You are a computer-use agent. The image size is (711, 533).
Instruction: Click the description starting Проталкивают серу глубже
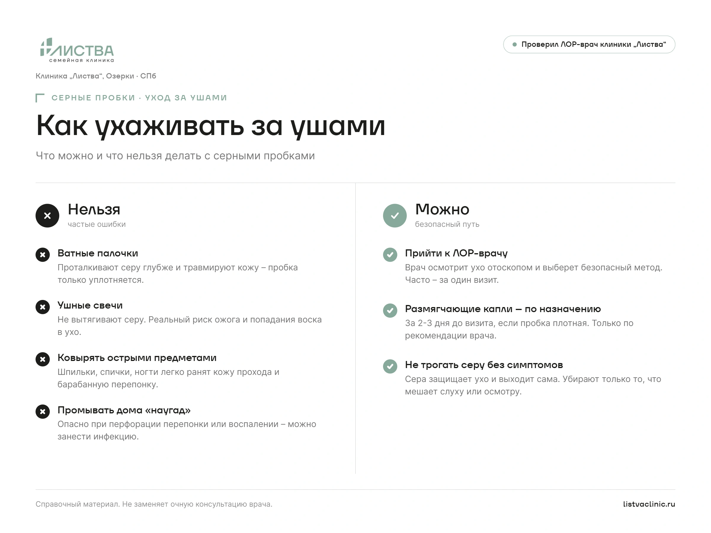178,274
